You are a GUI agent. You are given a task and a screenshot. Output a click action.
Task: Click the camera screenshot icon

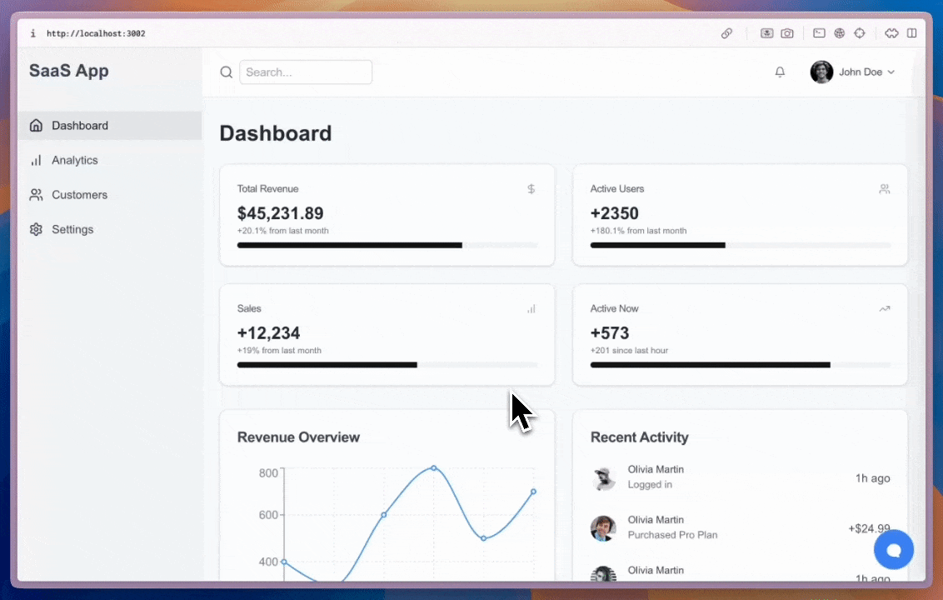click(x=787, y=33)
